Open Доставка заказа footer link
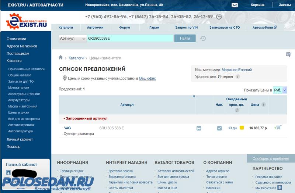The image size is (295, 193). (x=121, y=171)
